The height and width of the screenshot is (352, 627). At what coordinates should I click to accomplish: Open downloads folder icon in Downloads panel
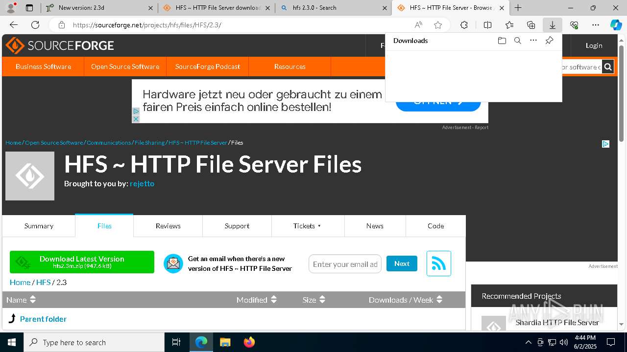coord(502,41)
